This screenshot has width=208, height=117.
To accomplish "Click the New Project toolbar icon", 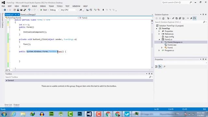I will tap(15, 10).
